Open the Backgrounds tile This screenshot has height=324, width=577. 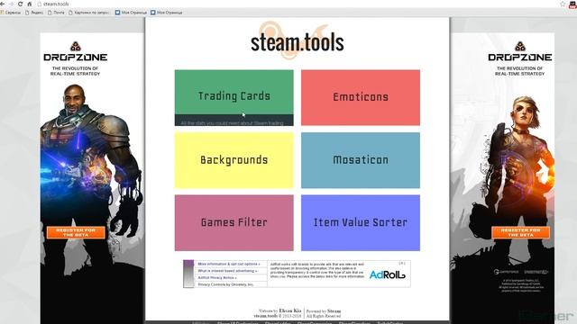click(x=234, y=160)
